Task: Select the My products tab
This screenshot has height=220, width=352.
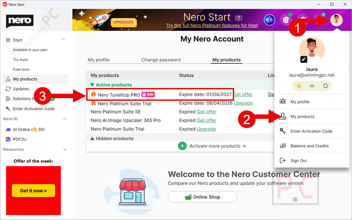Action: pyautogui.click(x=227, y=60)
